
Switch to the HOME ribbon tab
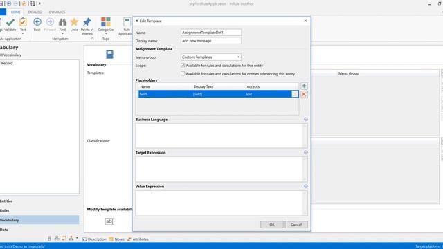click(15, 12)
